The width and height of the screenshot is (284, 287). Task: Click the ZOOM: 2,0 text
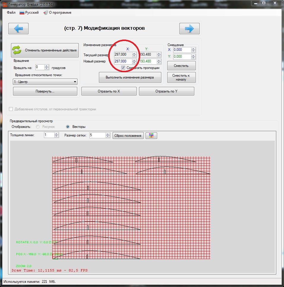23,266
